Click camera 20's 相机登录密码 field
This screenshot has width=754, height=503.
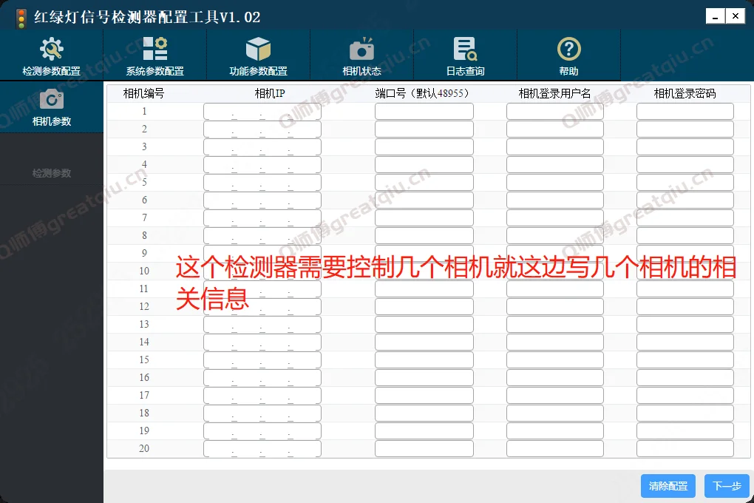pyautogui.click(x=685, y=448)
